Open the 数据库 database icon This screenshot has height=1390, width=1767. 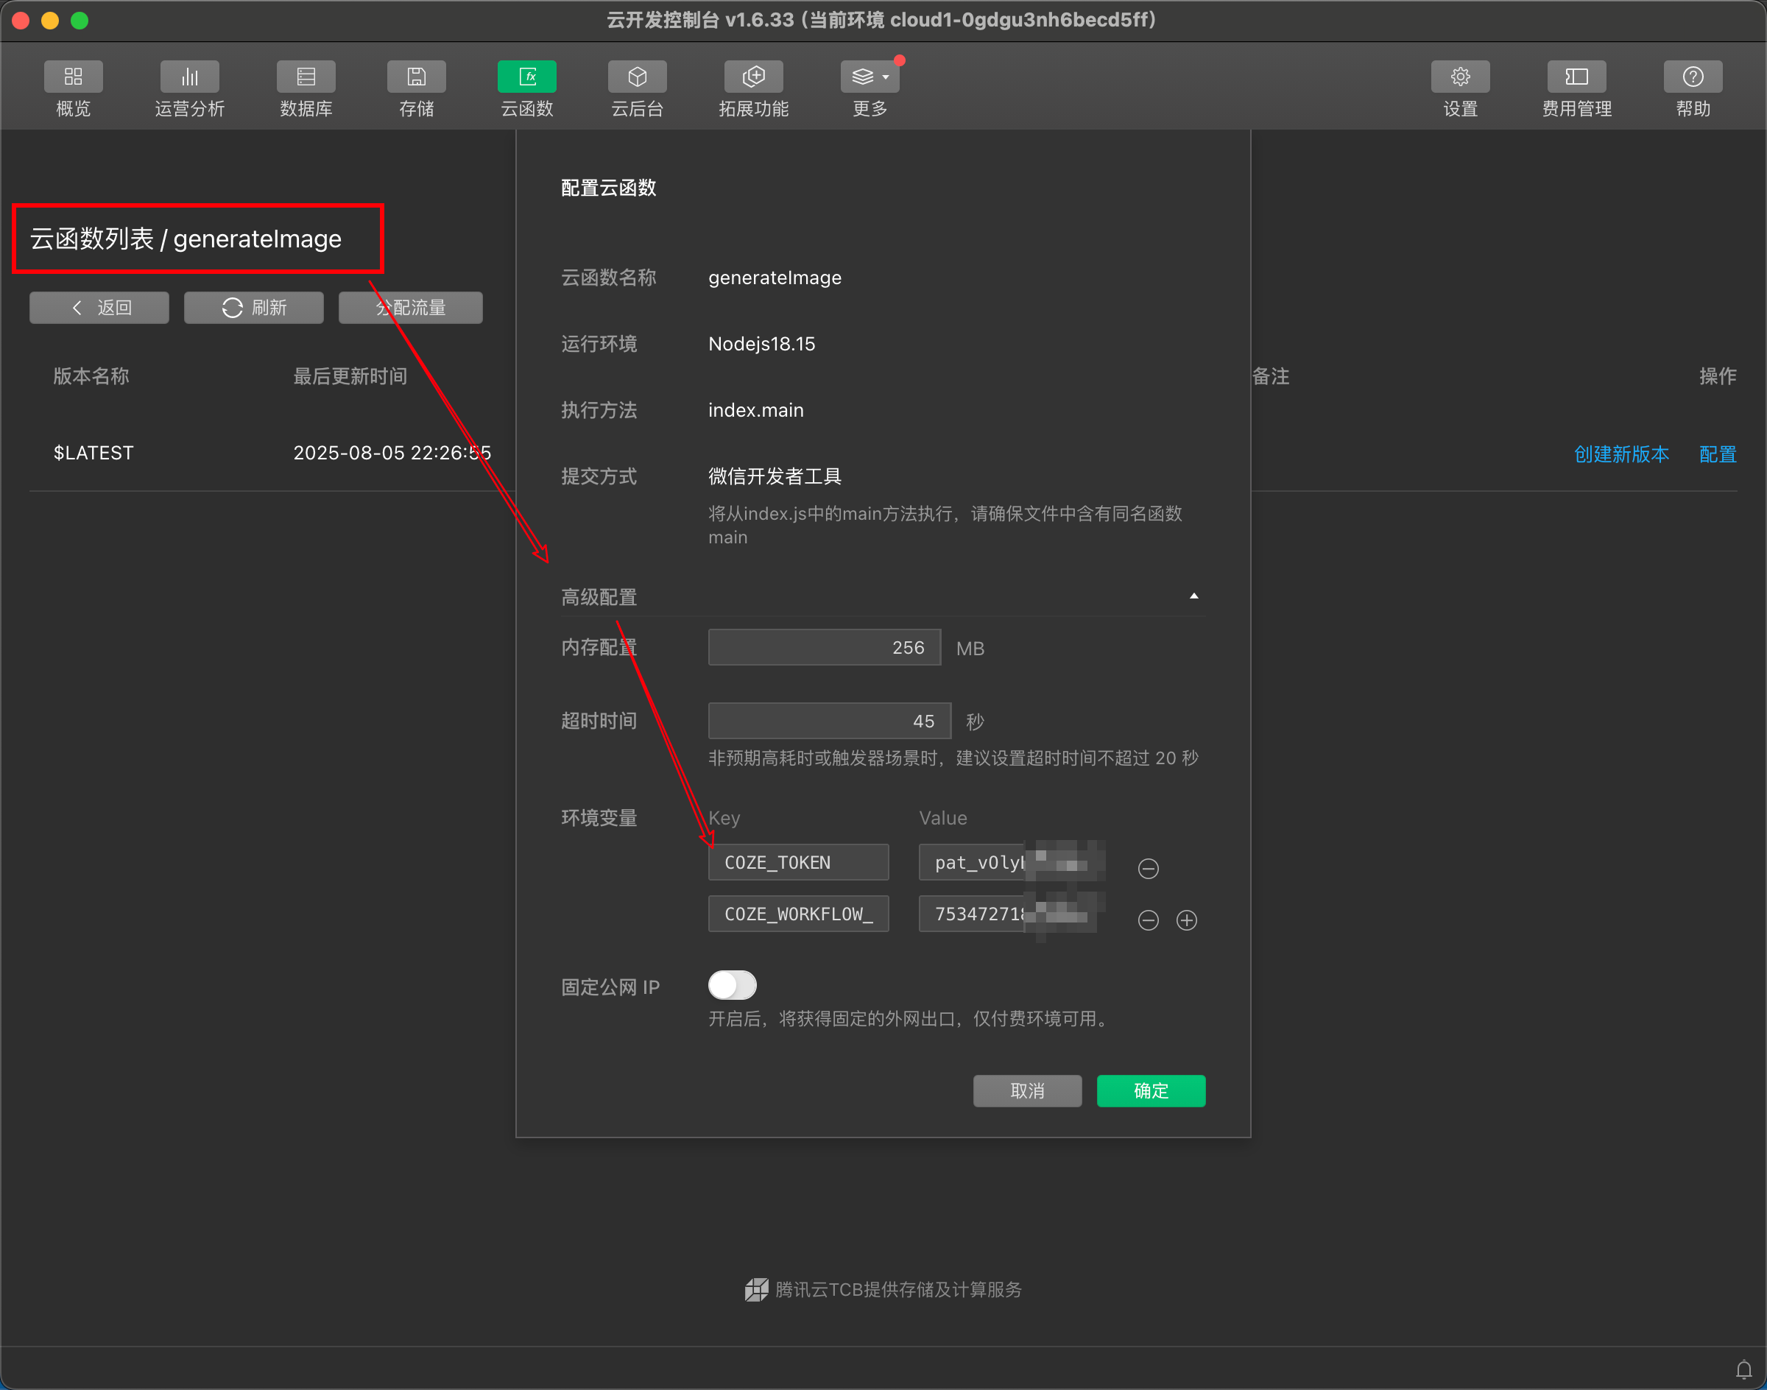(x=306, y=77)
